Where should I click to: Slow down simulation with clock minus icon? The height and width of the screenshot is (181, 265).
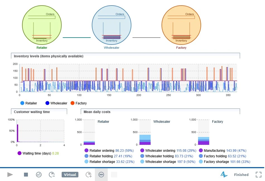[52, 175]
